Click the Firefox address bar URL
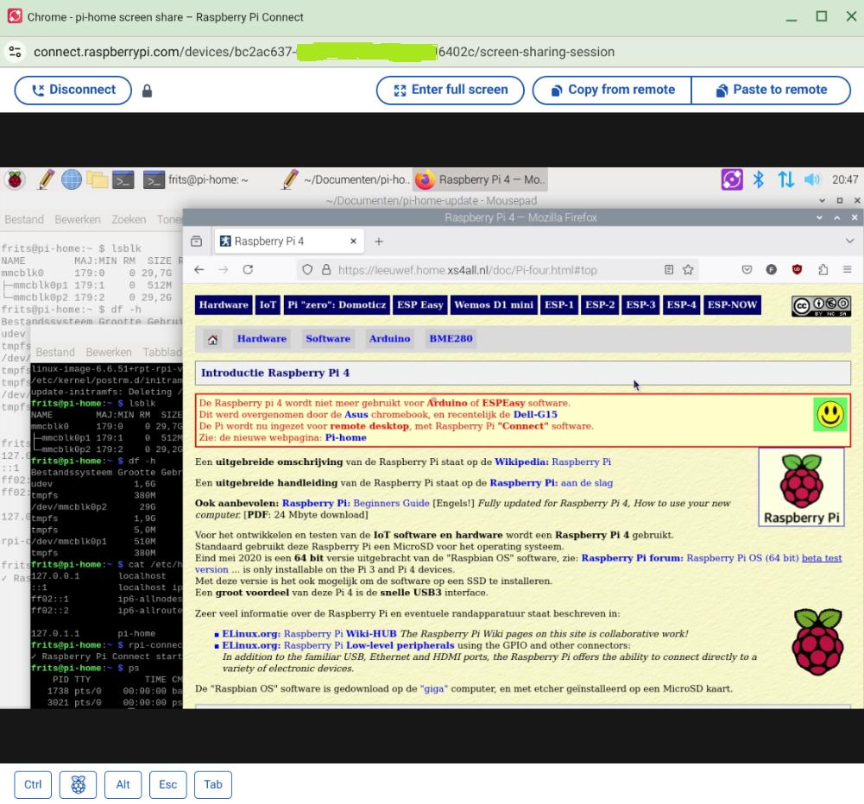 pos(466,270)
